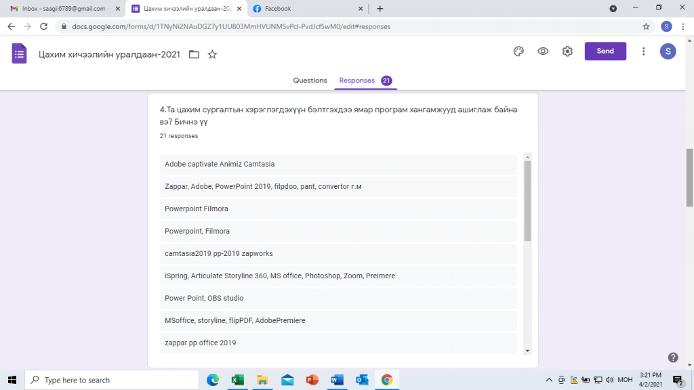Move form to folder icon
Image resolution: width=694 pixels, height=390 pixels.
pyautogui.click(x=194, y=54)
